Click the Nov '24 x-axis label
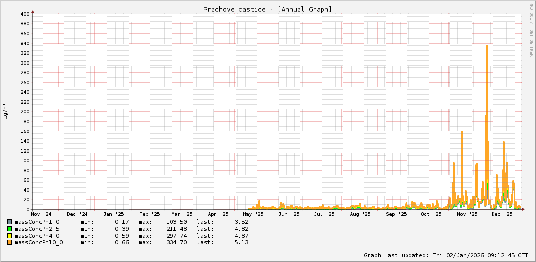The image size is (536, 262). tap(41, 214)
